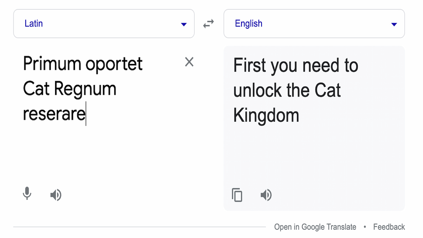The image size is (423, 238).
Task: Swap the Latin and English languages
Action: (x=209, y=24)
